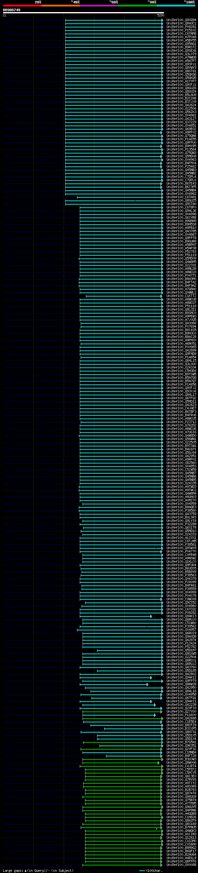198x873 pixels.
Task: Click hit UniRef100_C6TNM8
Action: tap(181, 33)
